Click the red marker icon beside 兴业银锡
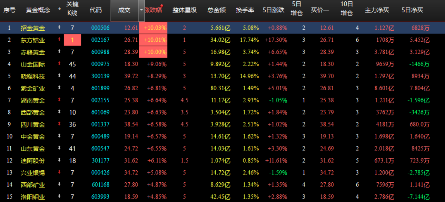Viewport: 445px width, 202px height. click(59, 173)
